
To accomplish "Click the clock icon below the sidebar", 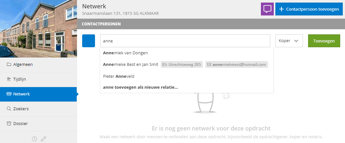I will point(35,139).
